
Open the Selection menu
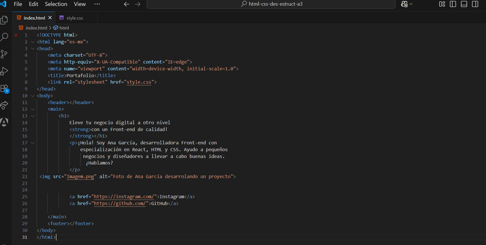[56, 4]
